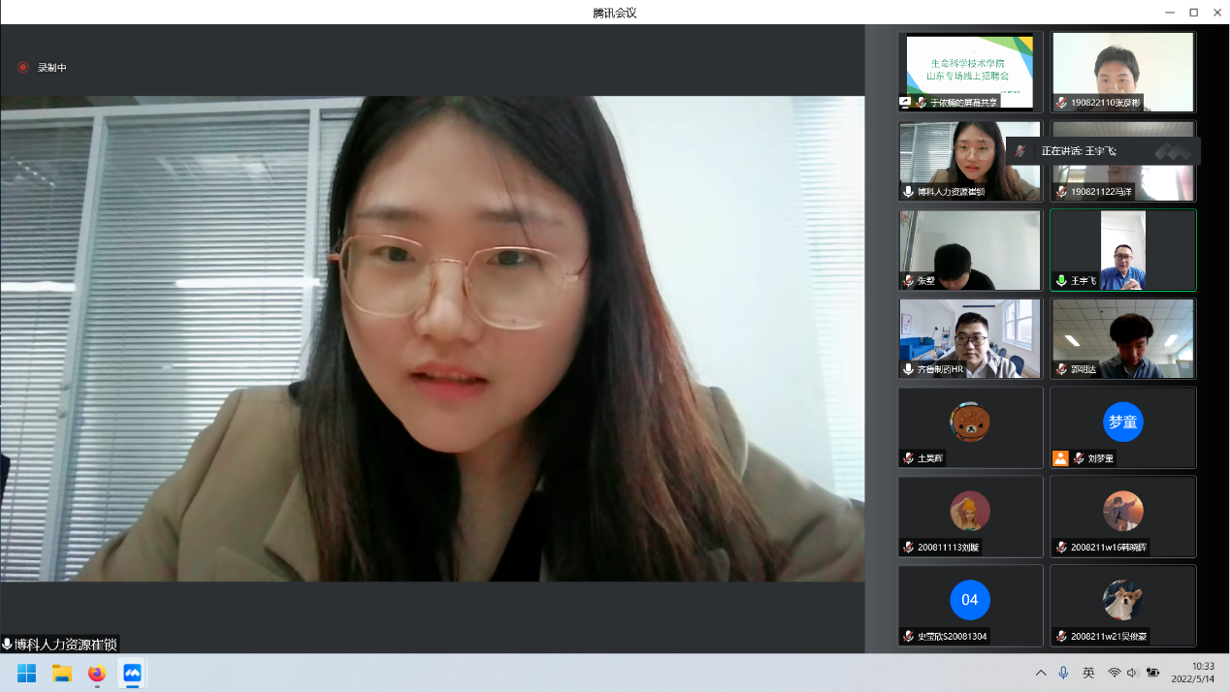Click the avatar on 2008211w16 tile

pos(1122,511)
